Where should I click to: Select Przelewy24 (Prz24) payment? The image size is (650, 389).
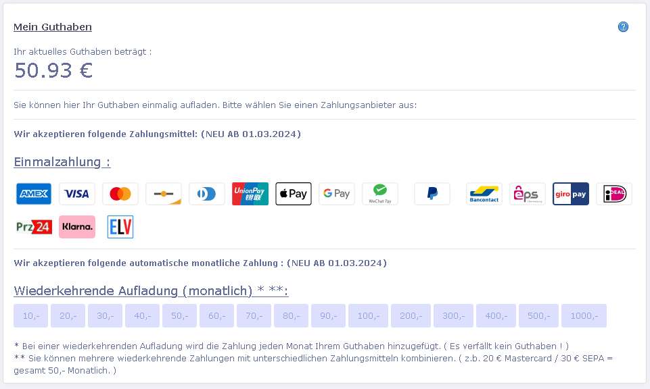pos(34,227)
